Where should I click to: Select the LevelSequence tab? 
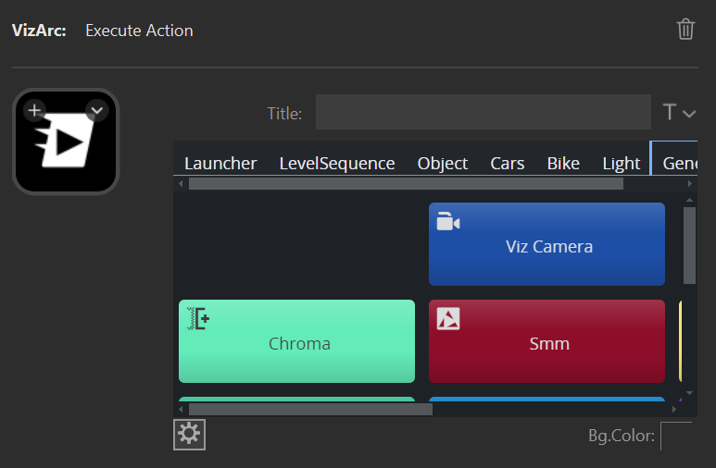[337, 164]
